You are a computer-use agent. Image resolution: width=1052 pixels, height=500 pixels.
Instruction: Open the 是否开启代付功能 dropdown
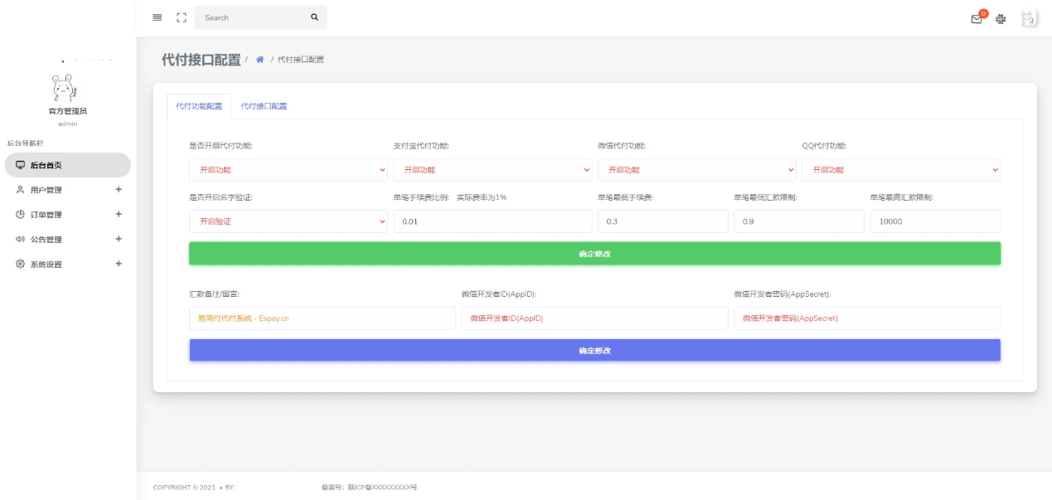[x=288, y=170]
